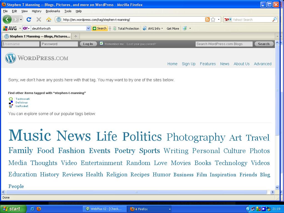Reload the page with the Refresh icon

pyautogui.click(x=29, y=19)
